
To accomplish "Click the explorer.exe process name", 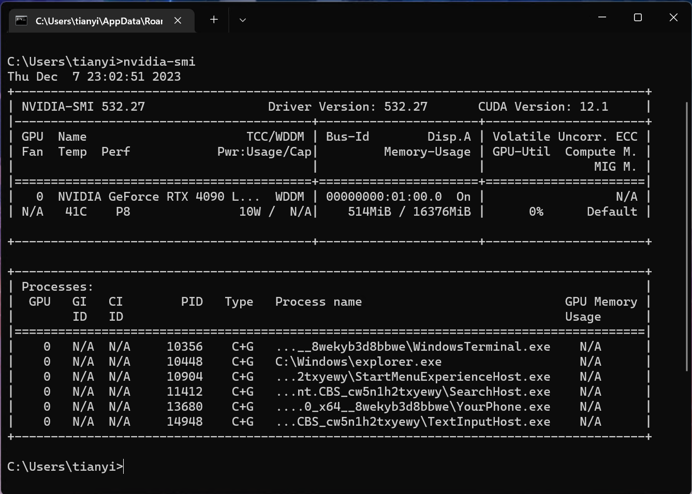I will pos(358,362).
